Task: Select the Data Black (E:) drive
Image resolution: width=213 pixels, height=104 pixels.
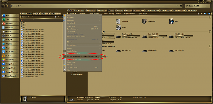Action: [155, 36]
